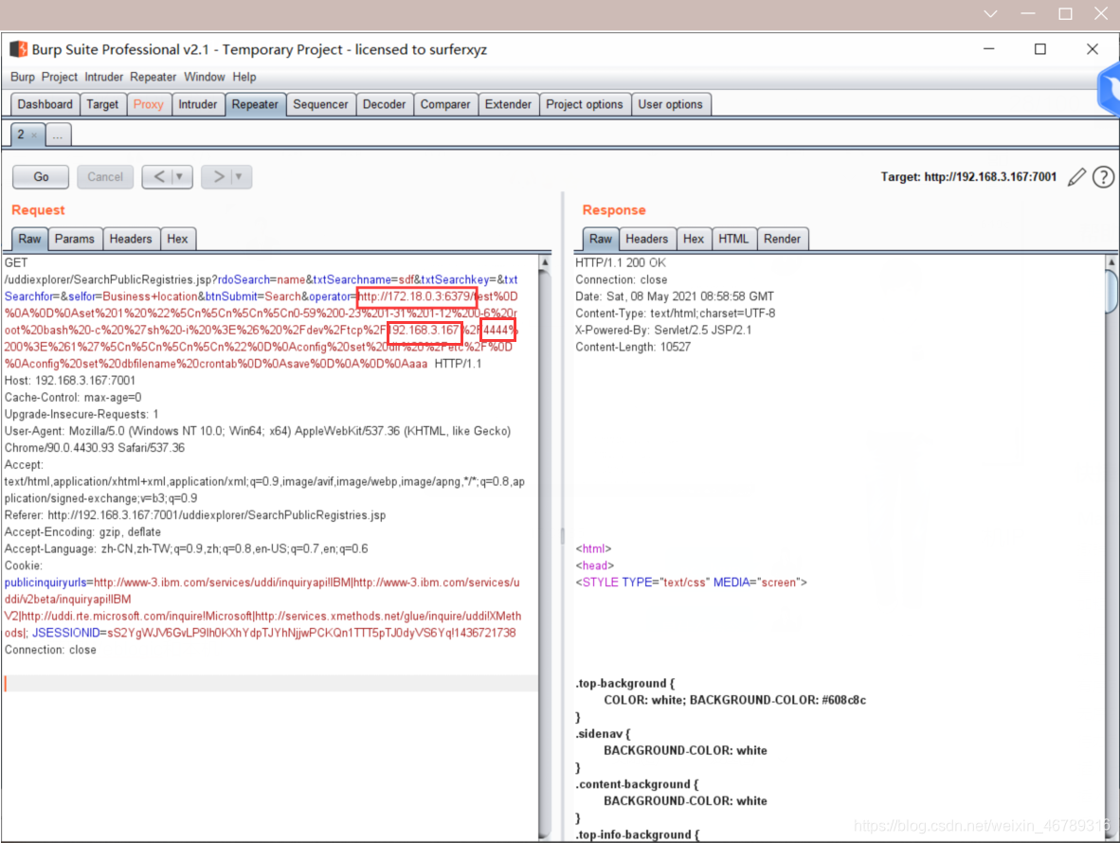Select the Request Hex tab
The height and width of the screenshot is (843, 1120).
(x=177, y=239)
